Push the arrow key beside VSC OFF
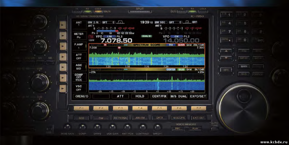The width and height of the screenshot is (289, 145). 63,88
